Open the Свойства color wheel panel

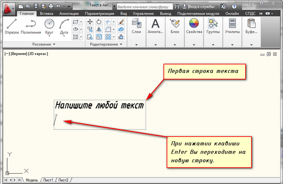194,26
